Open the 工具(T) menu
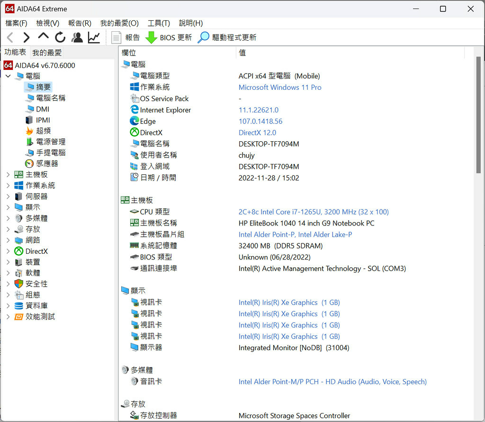The width and height of the screenshot is (485, 422). (x=159, y=23)
